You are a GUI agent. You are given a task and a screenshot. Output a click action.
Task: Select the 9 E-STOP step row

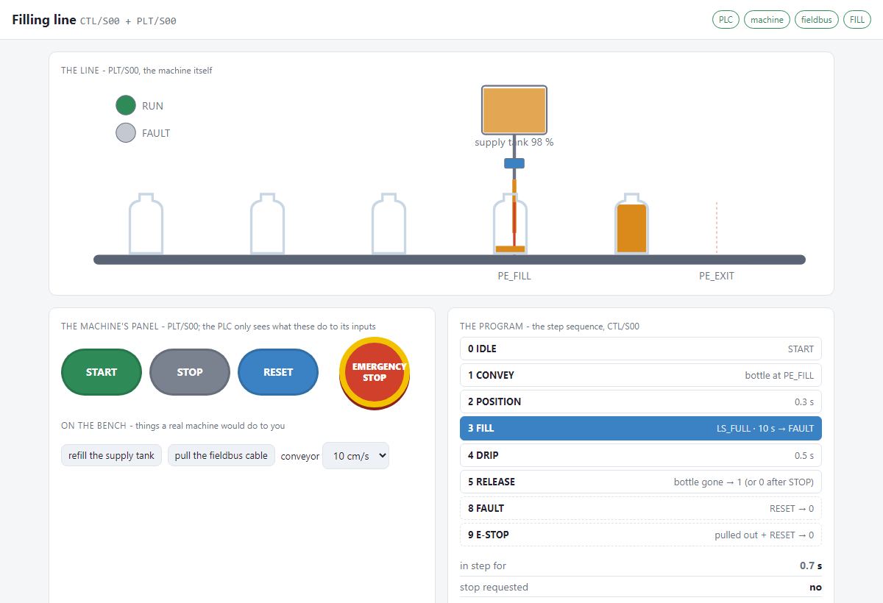[641, 535]
